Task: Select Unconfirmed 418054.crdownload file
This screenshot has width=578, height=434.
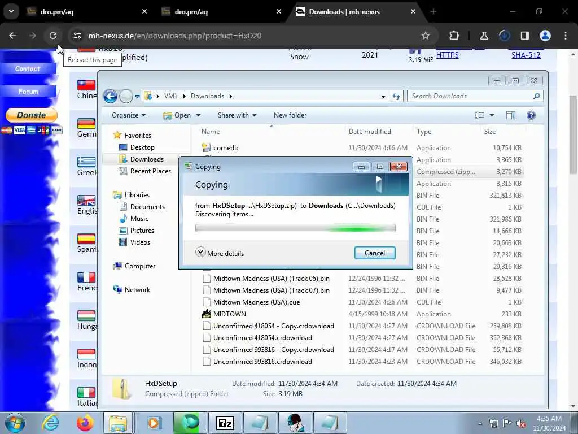Action: tap(262, 338)
